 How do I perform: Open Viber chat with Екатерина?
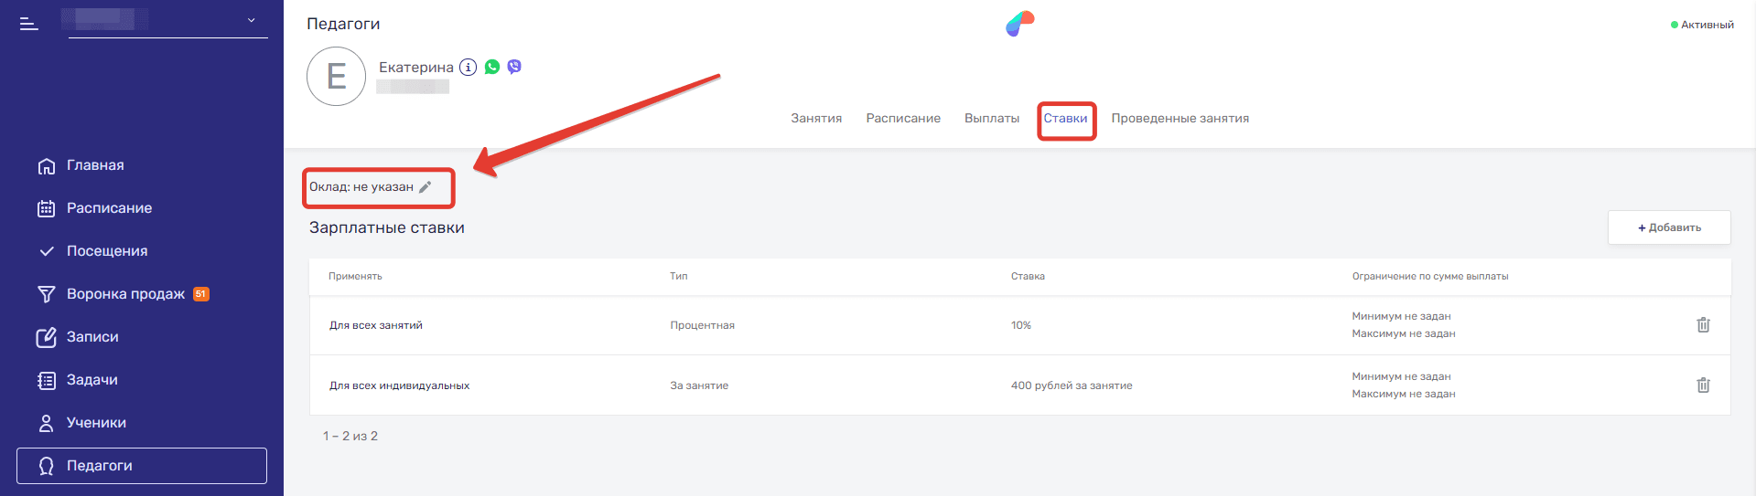pos(514,67)
